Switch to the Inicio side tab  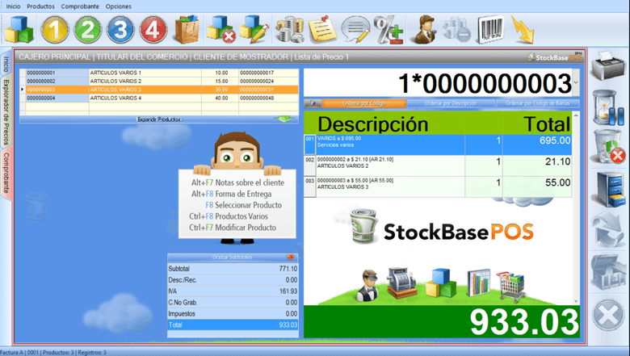[6, 64]
